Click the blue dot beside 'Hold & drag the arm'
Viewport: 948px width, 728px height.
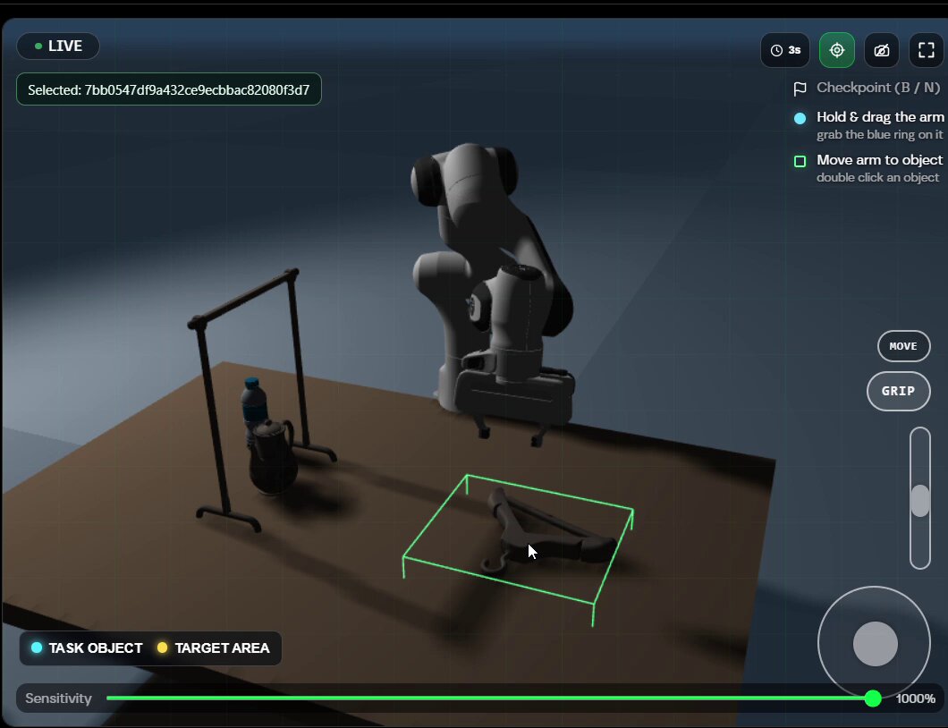(800, 119)
